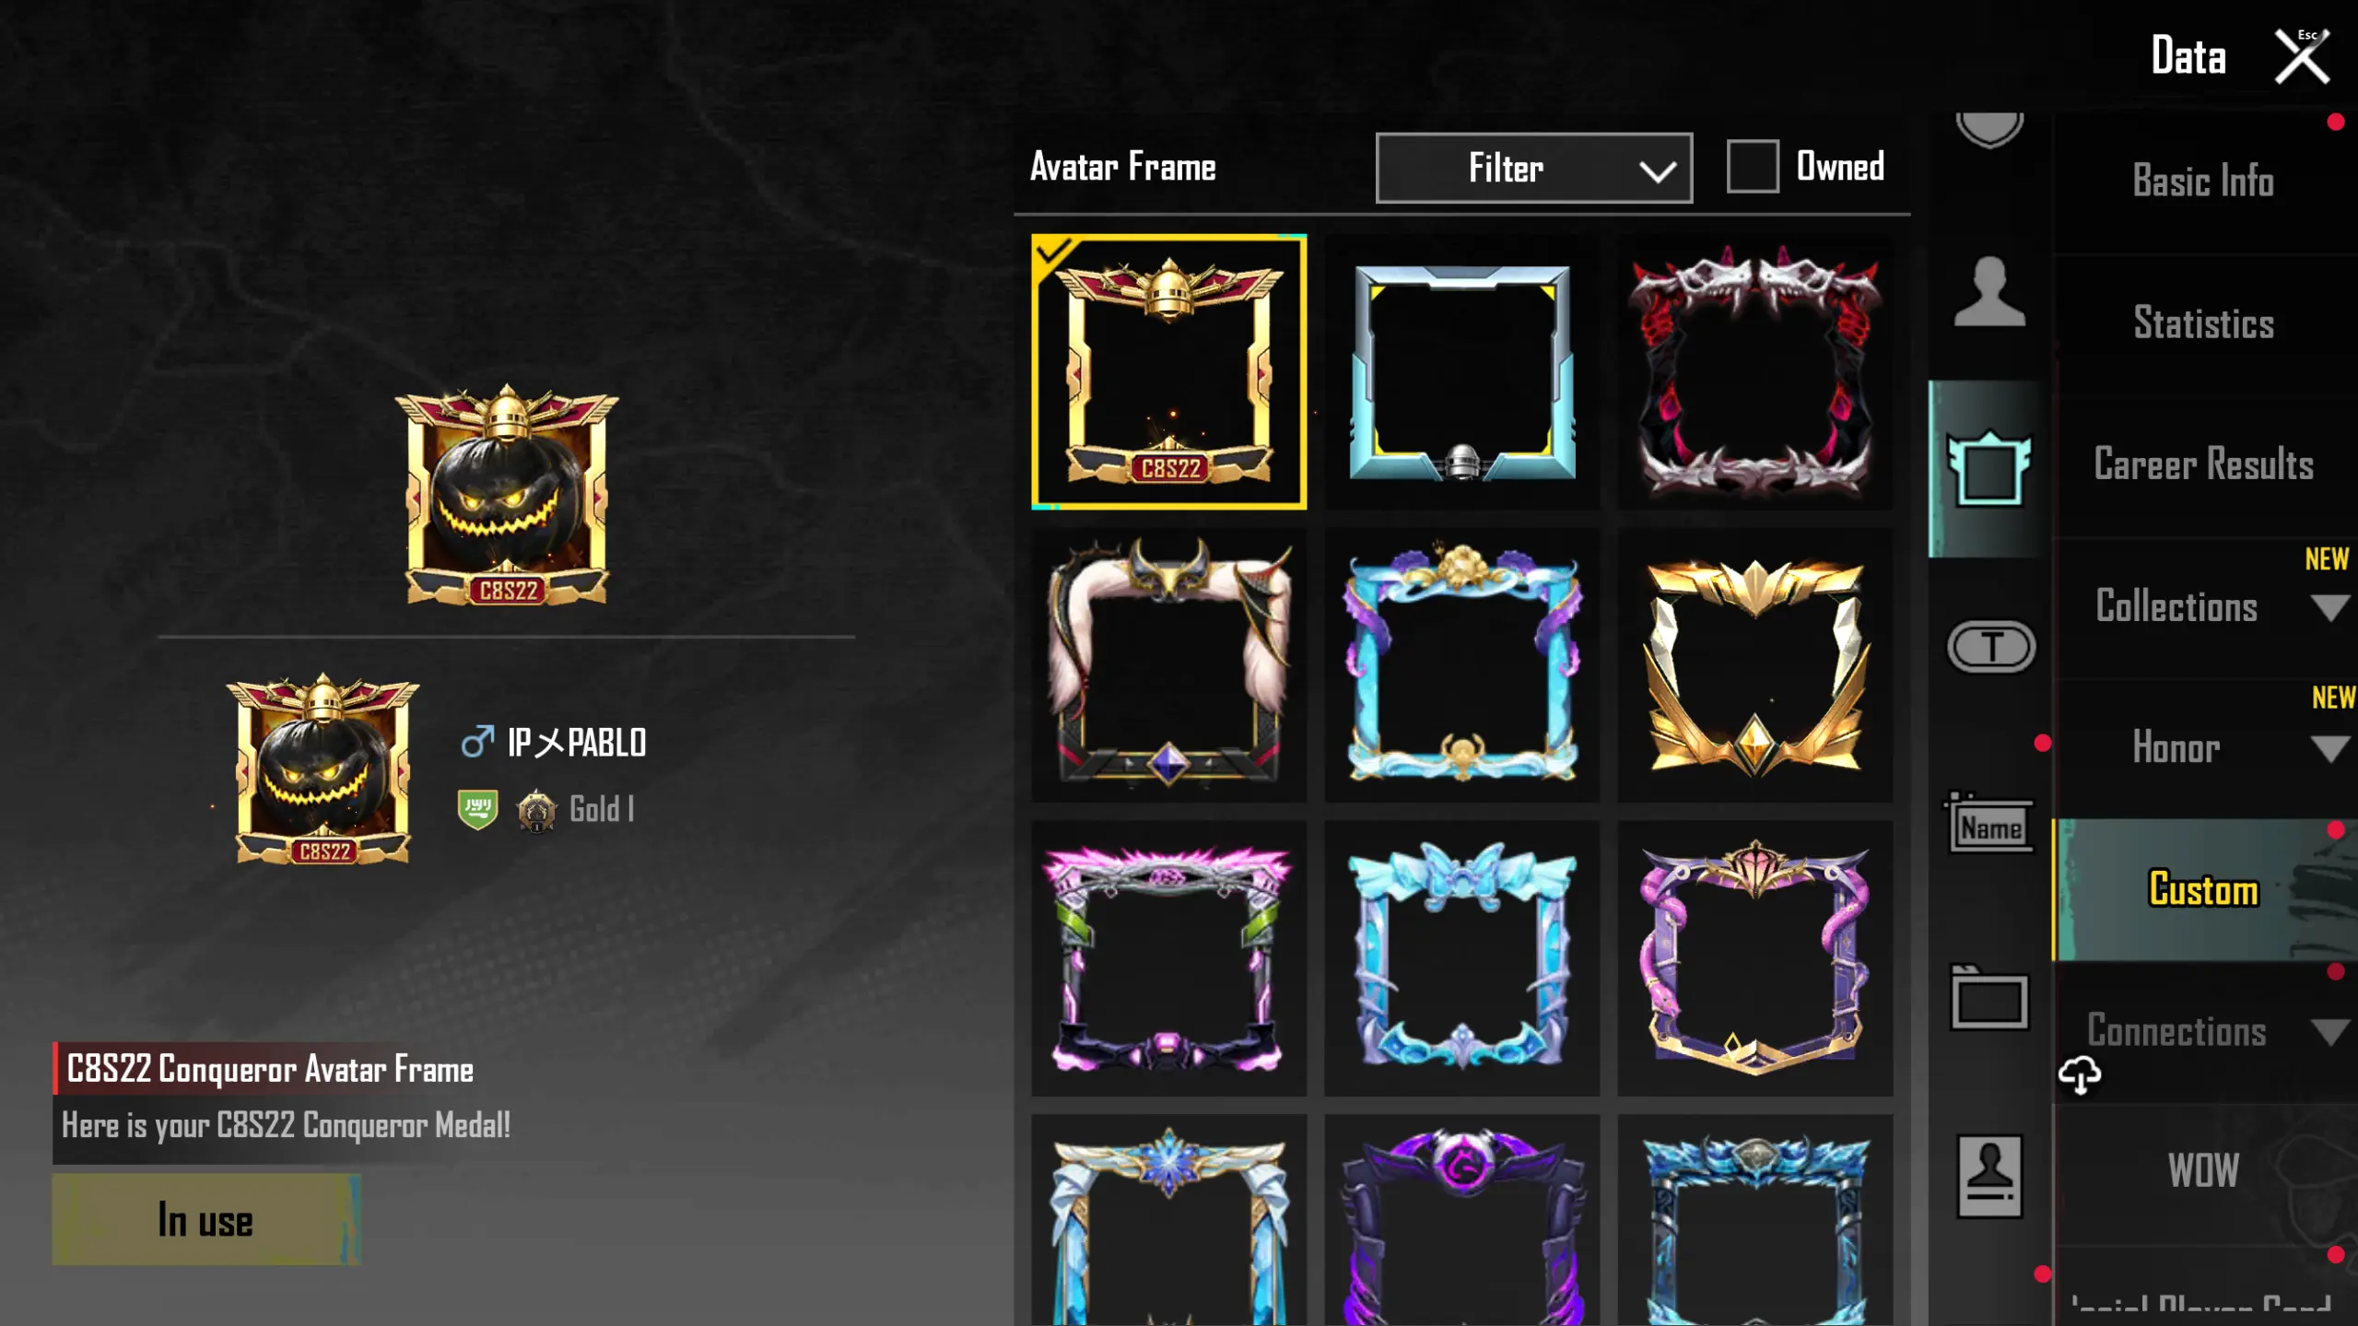Toggle the Owned checkbox

[x=1752, y=167]
